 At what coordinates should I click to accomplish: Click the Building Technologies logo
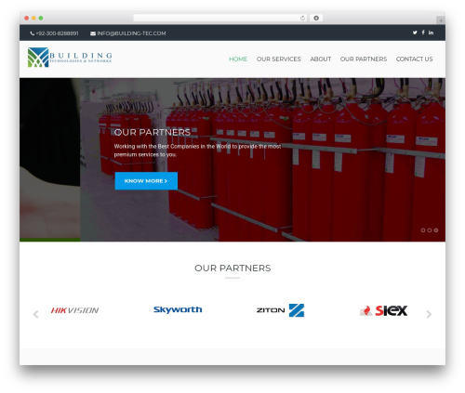tap(70, 58)
